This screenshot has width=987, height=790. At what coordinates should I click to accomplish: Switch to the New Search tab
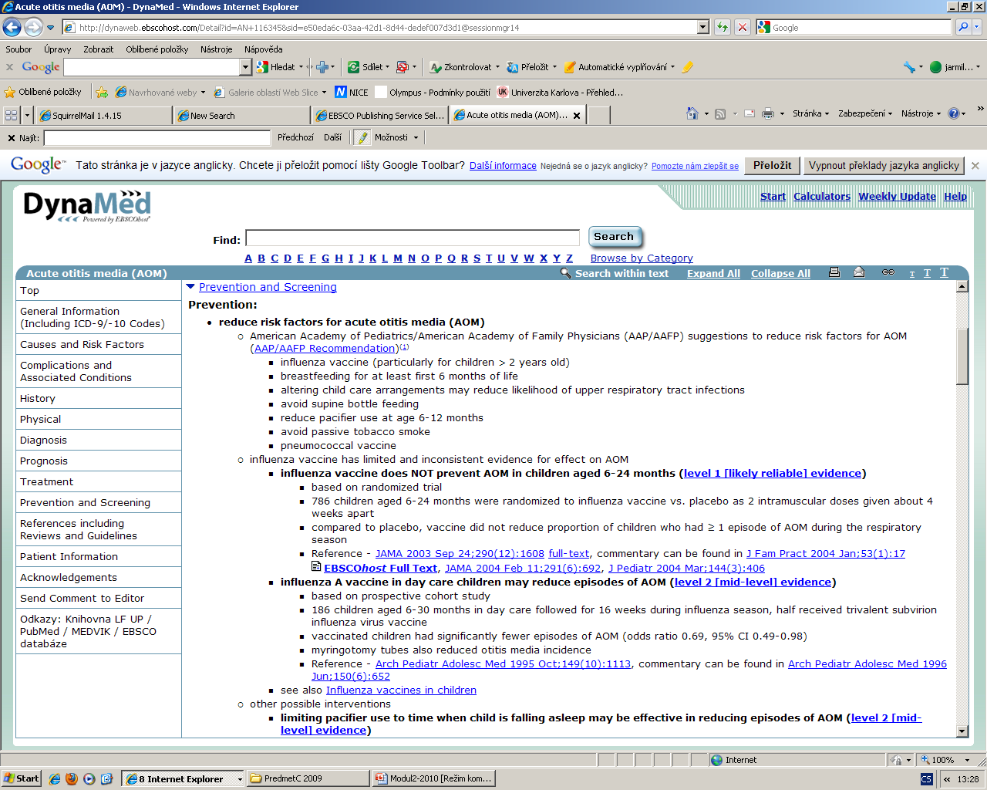pos(242,116)
